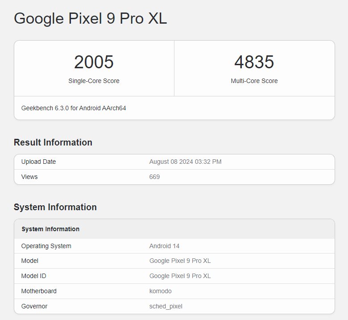Click the Motherboard row label
The width and height of the screenshot is (348, 320).
[39, 291]
